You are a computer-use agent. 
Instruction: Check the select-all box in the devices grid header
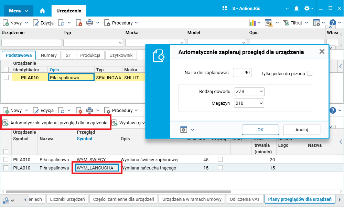6,70
